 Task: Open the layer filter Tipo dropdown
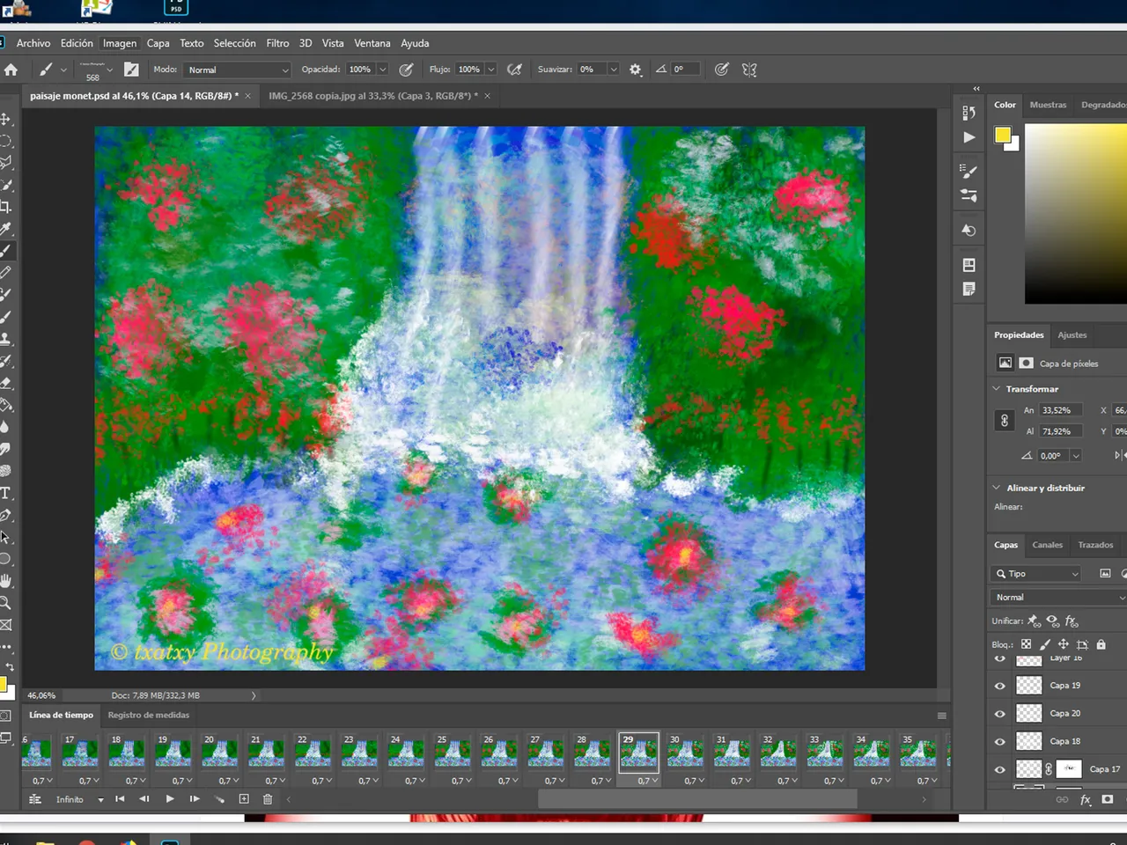(1036, 574)
